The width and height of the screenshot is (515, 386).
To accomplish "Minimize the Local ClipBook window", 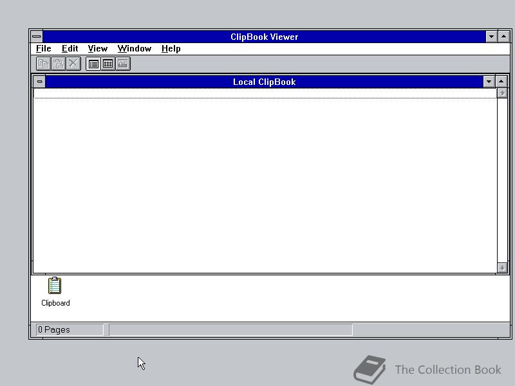I will coord(489,82).
